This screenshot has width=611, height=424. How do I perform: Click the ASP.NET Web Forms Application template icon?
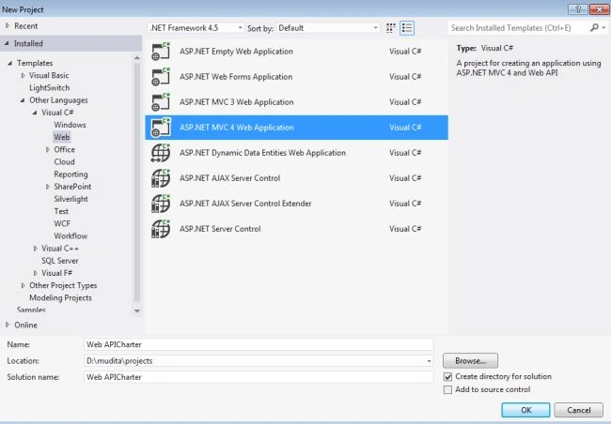tap(161, 77)
